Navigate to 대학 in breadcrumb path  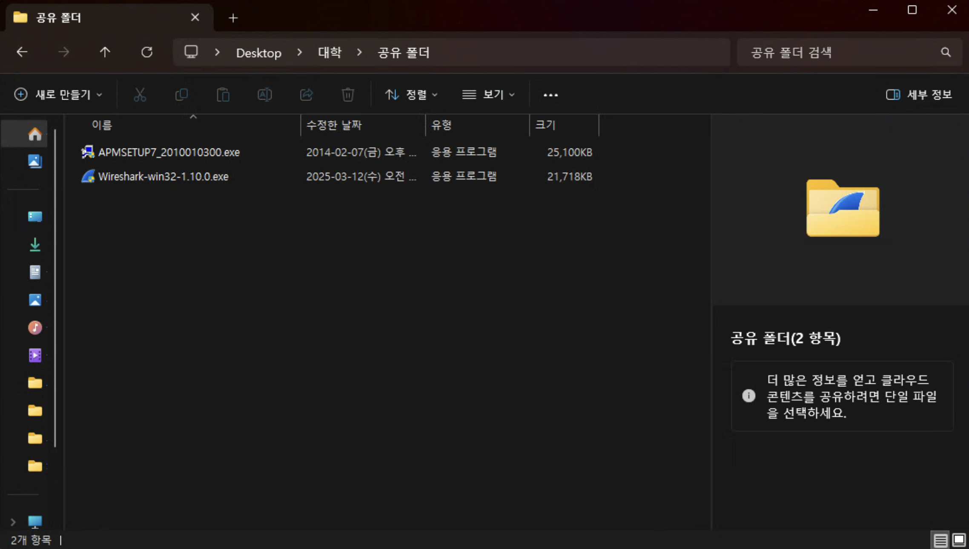click(x=330, y=53)
